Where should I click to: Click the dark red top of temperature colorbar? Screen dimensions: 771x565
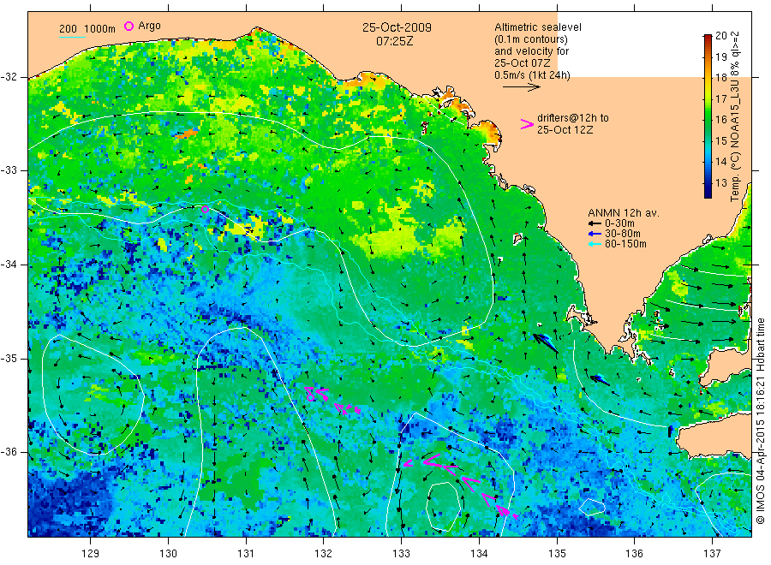click(708, 39)
